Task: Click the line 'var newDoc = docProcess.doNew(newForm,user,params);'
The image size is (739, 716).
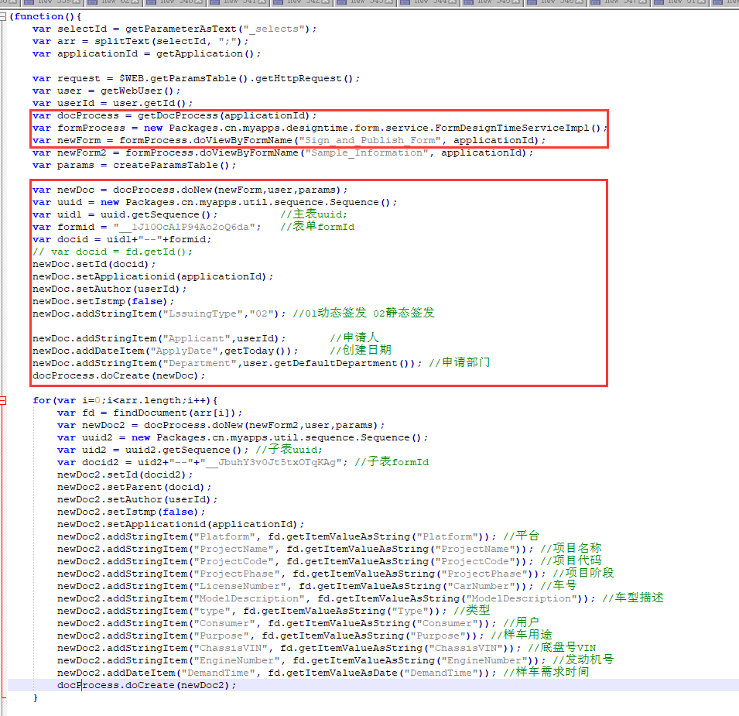Action: click(190, 190)
